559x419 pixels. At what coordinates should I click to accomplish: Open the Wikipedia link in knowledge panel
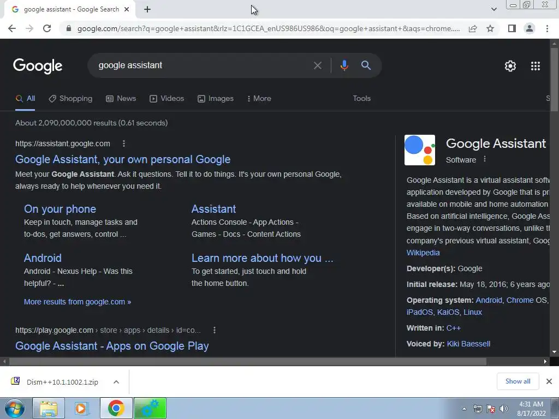pyautogui.click(x=423, y=253)
